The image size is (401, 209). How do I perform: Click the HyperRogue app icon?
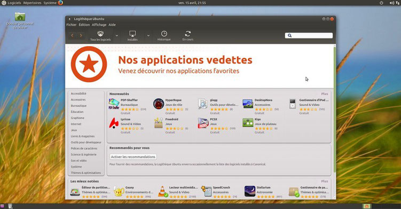(158, 104)
